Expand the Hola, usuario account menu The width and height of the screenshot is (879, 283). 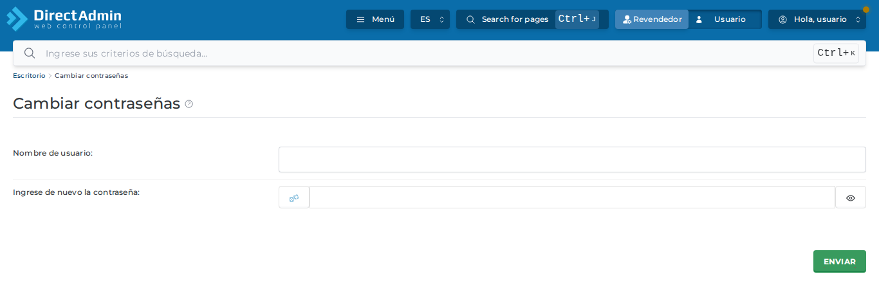pyautogui.click(x=817, y=19)
